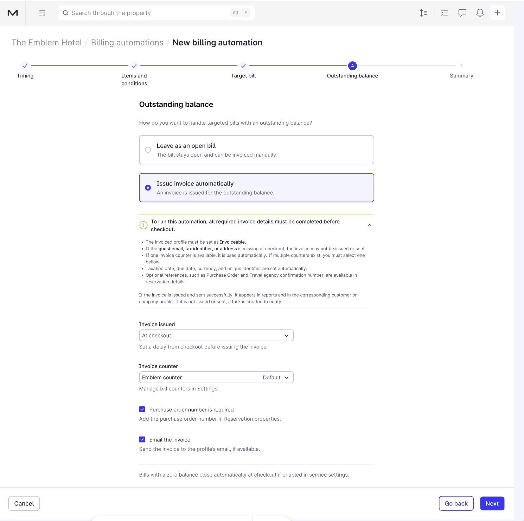Uncheck Email the invoice checkbox
The height and width of the screenshot is (521, 524).
(x=142, y=439)
